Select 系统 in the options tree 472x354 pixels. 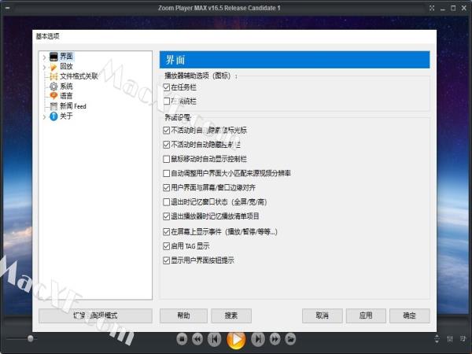click(x=66, y=87)
